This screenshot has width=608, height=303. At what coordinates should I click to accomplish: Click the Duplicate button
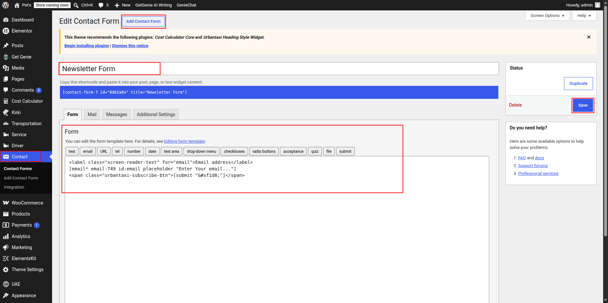(x=578, y=84)
